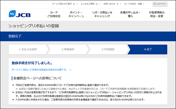The height and width of the screenshot is (109, 176).
Task: Open リボ・分割払い&キャッシング menu
Action: (x=102, y=14)
